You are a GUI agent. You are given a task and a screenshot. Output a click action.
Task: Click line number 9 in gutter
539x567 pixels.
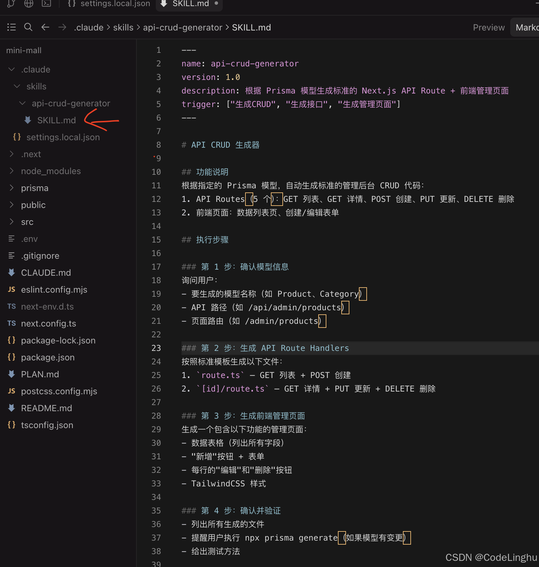pos(158,158)
